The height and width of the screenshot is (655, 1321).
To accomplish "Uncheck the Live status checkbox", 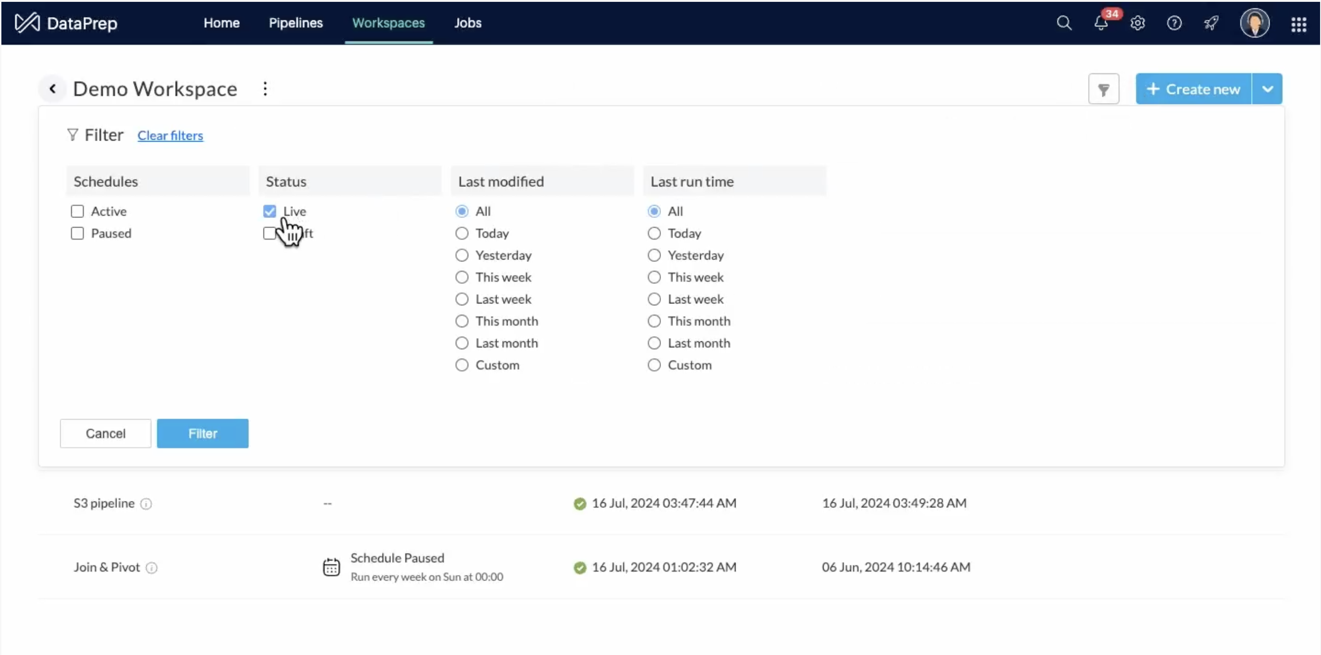I will click(x=270, y=211).
